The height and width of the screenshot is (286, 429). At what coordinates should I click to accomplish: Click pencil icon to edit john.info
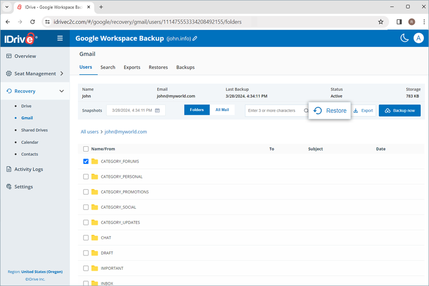pyautogui.click(x=195, y=39)
